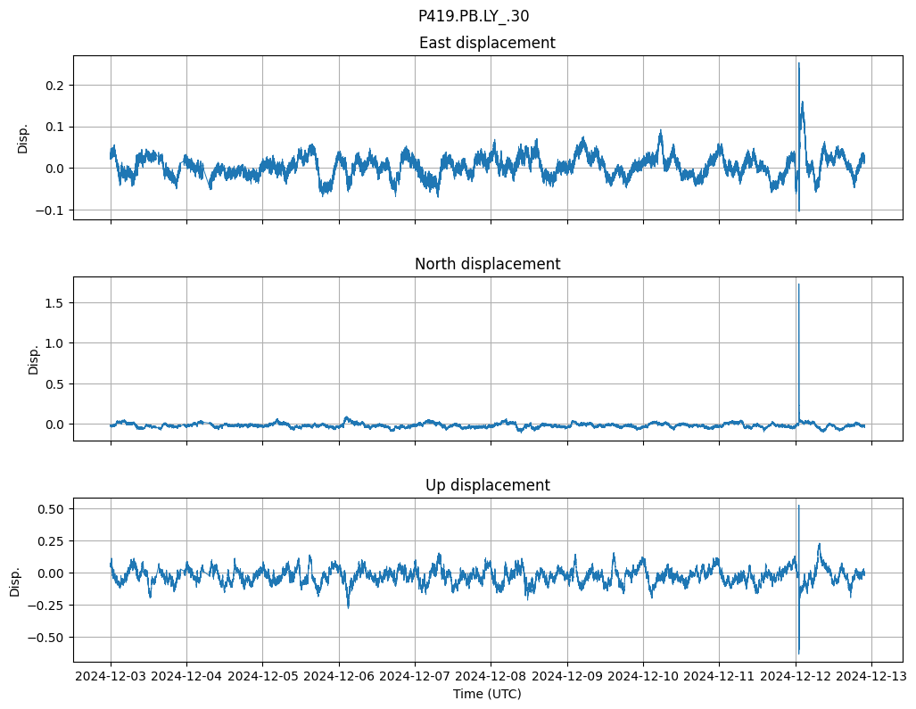Click the Disp. label of North plot
The image size is (916, 709).
[34, 359]
